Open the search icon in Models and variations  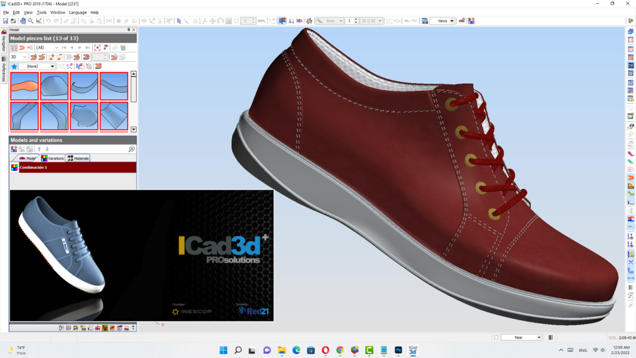(x=131, y=149)
